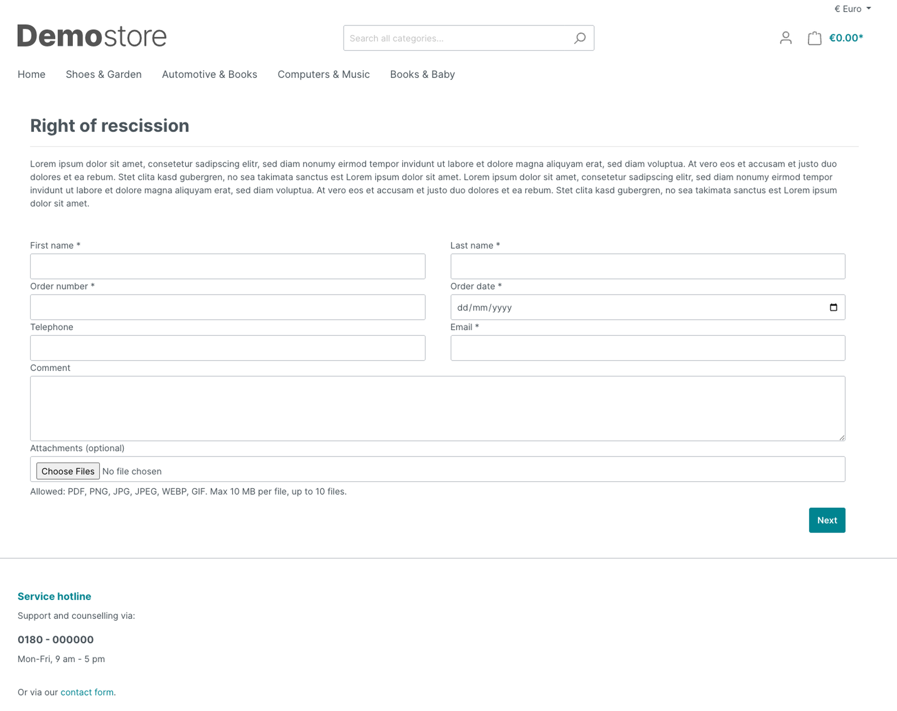Open Automotive & Books category

pyautogui.click(x=209, y=74)
